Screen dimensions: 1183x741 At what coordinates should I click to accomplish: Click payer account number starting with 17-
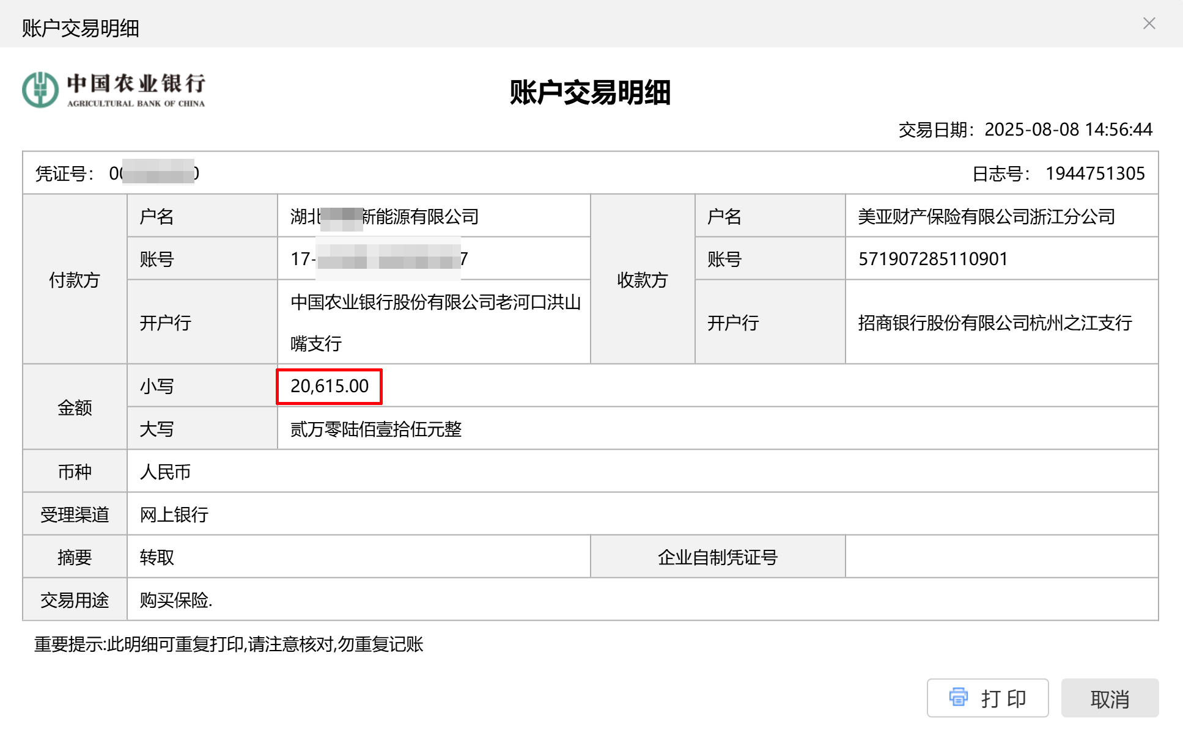pyautogui.click(x=380, y=259)
